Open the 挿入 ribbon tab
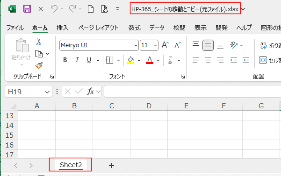This screenshot has height=176, width=281. point(63,28)
